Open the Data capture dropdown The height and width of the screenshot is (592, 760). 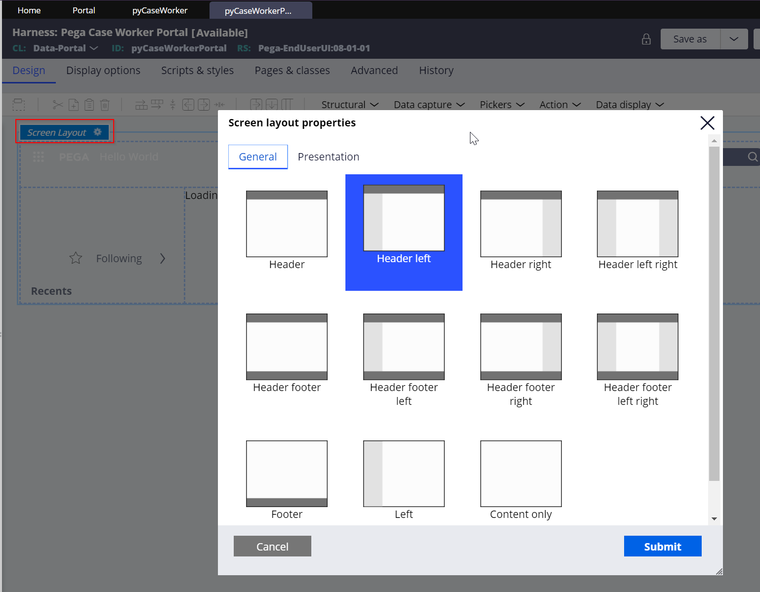[428, 104]
